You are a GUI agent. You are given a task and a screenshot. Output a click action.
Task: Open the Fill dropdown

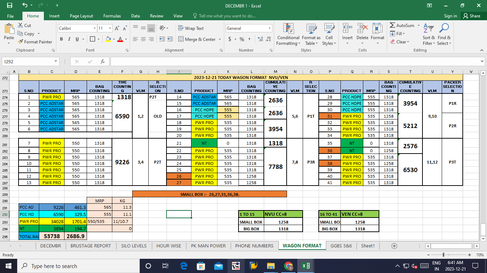point(398,34)
